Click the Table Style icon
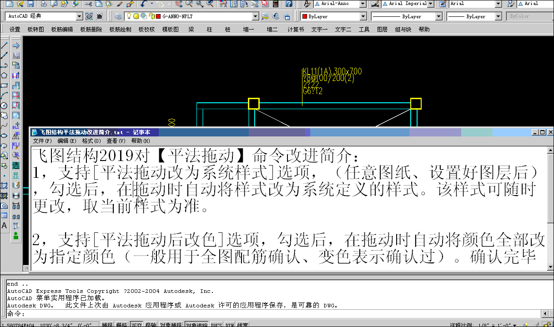Viewport: 554px width, 327px height. pyautogui.click(x=442, y=4)
